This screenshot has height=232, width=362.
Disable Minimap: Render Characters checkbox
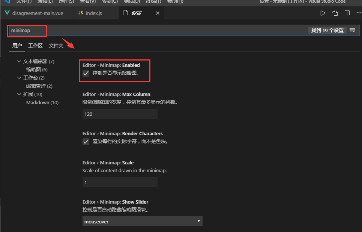[86, 141]
